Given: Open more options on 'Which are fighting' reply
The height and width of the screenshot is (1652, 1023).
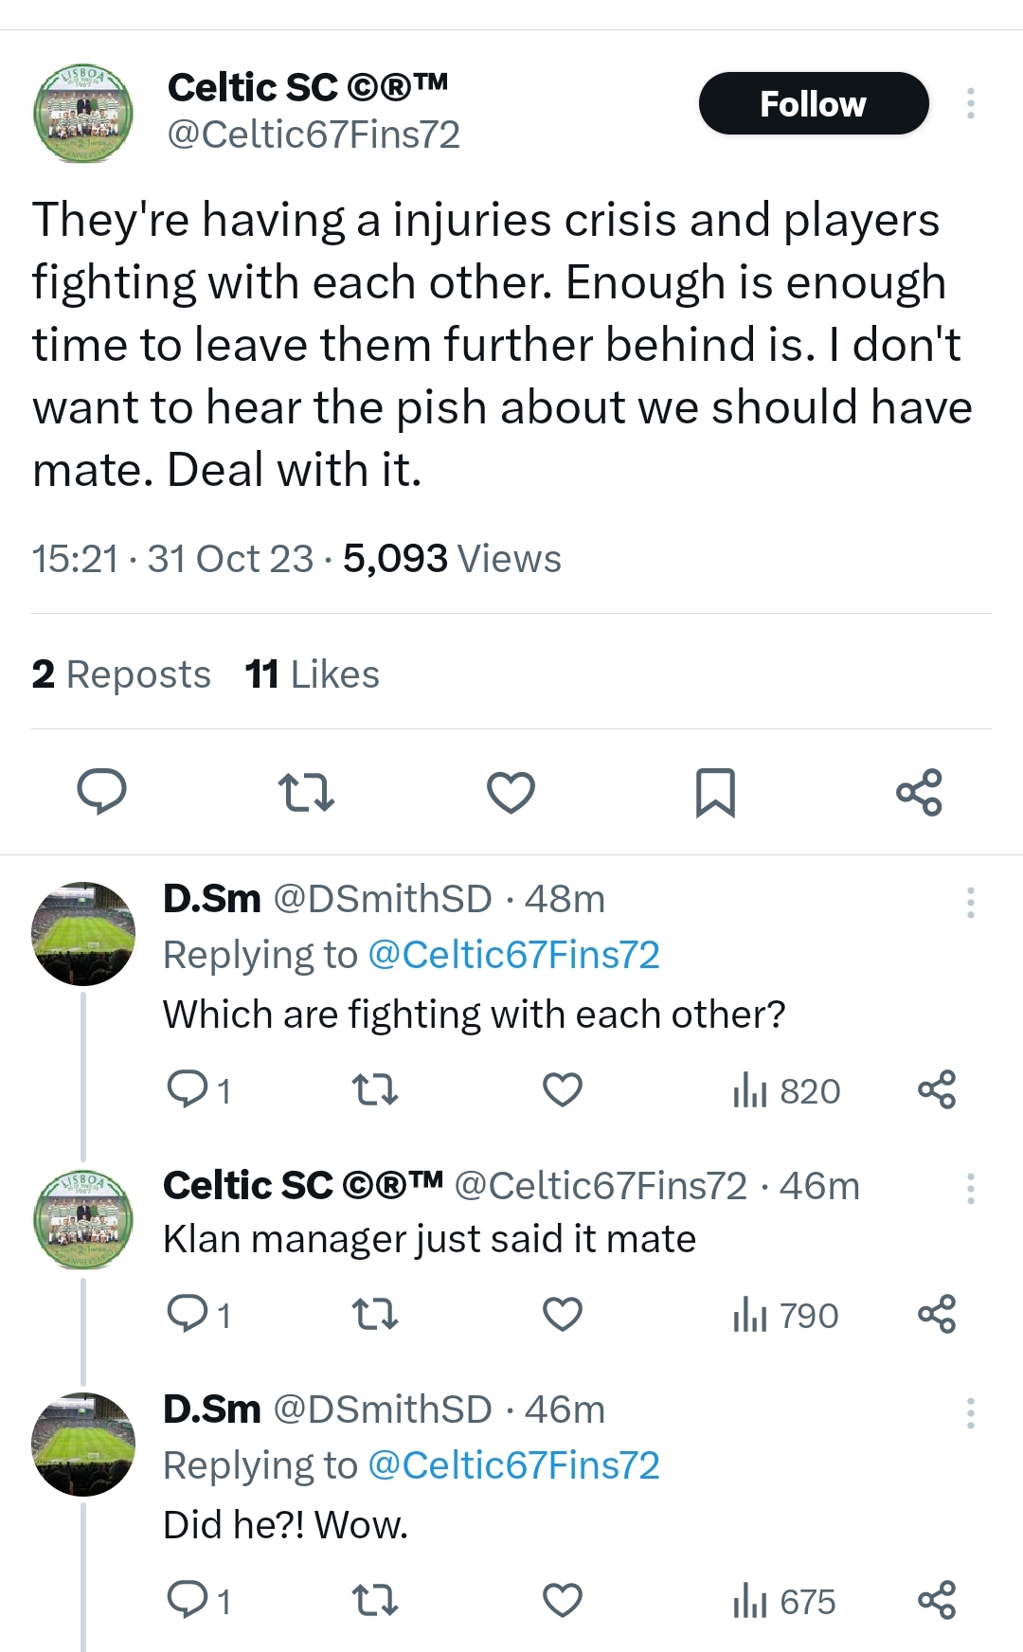Looking at the screenshot, I should click(x=970, y=903).
